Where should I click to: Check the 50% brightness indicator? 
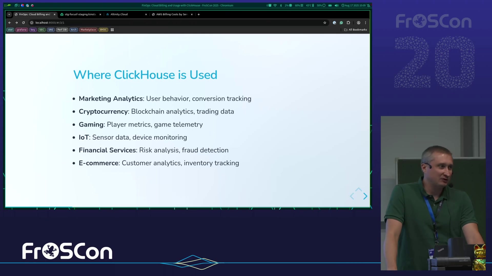(x=321, y=5)
